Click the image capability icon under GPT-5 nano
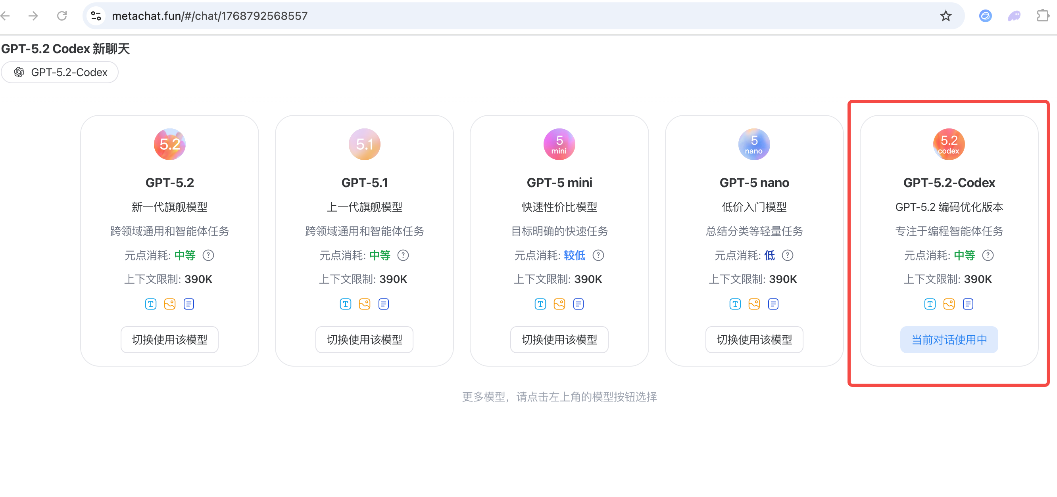Viewport: 1057px width, 497px height. (x=754, y=304)
